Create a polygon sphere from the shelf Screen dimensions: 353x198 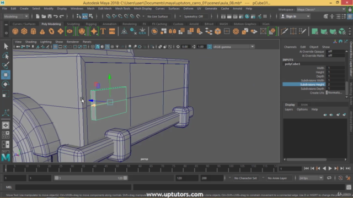click(15, 31)
